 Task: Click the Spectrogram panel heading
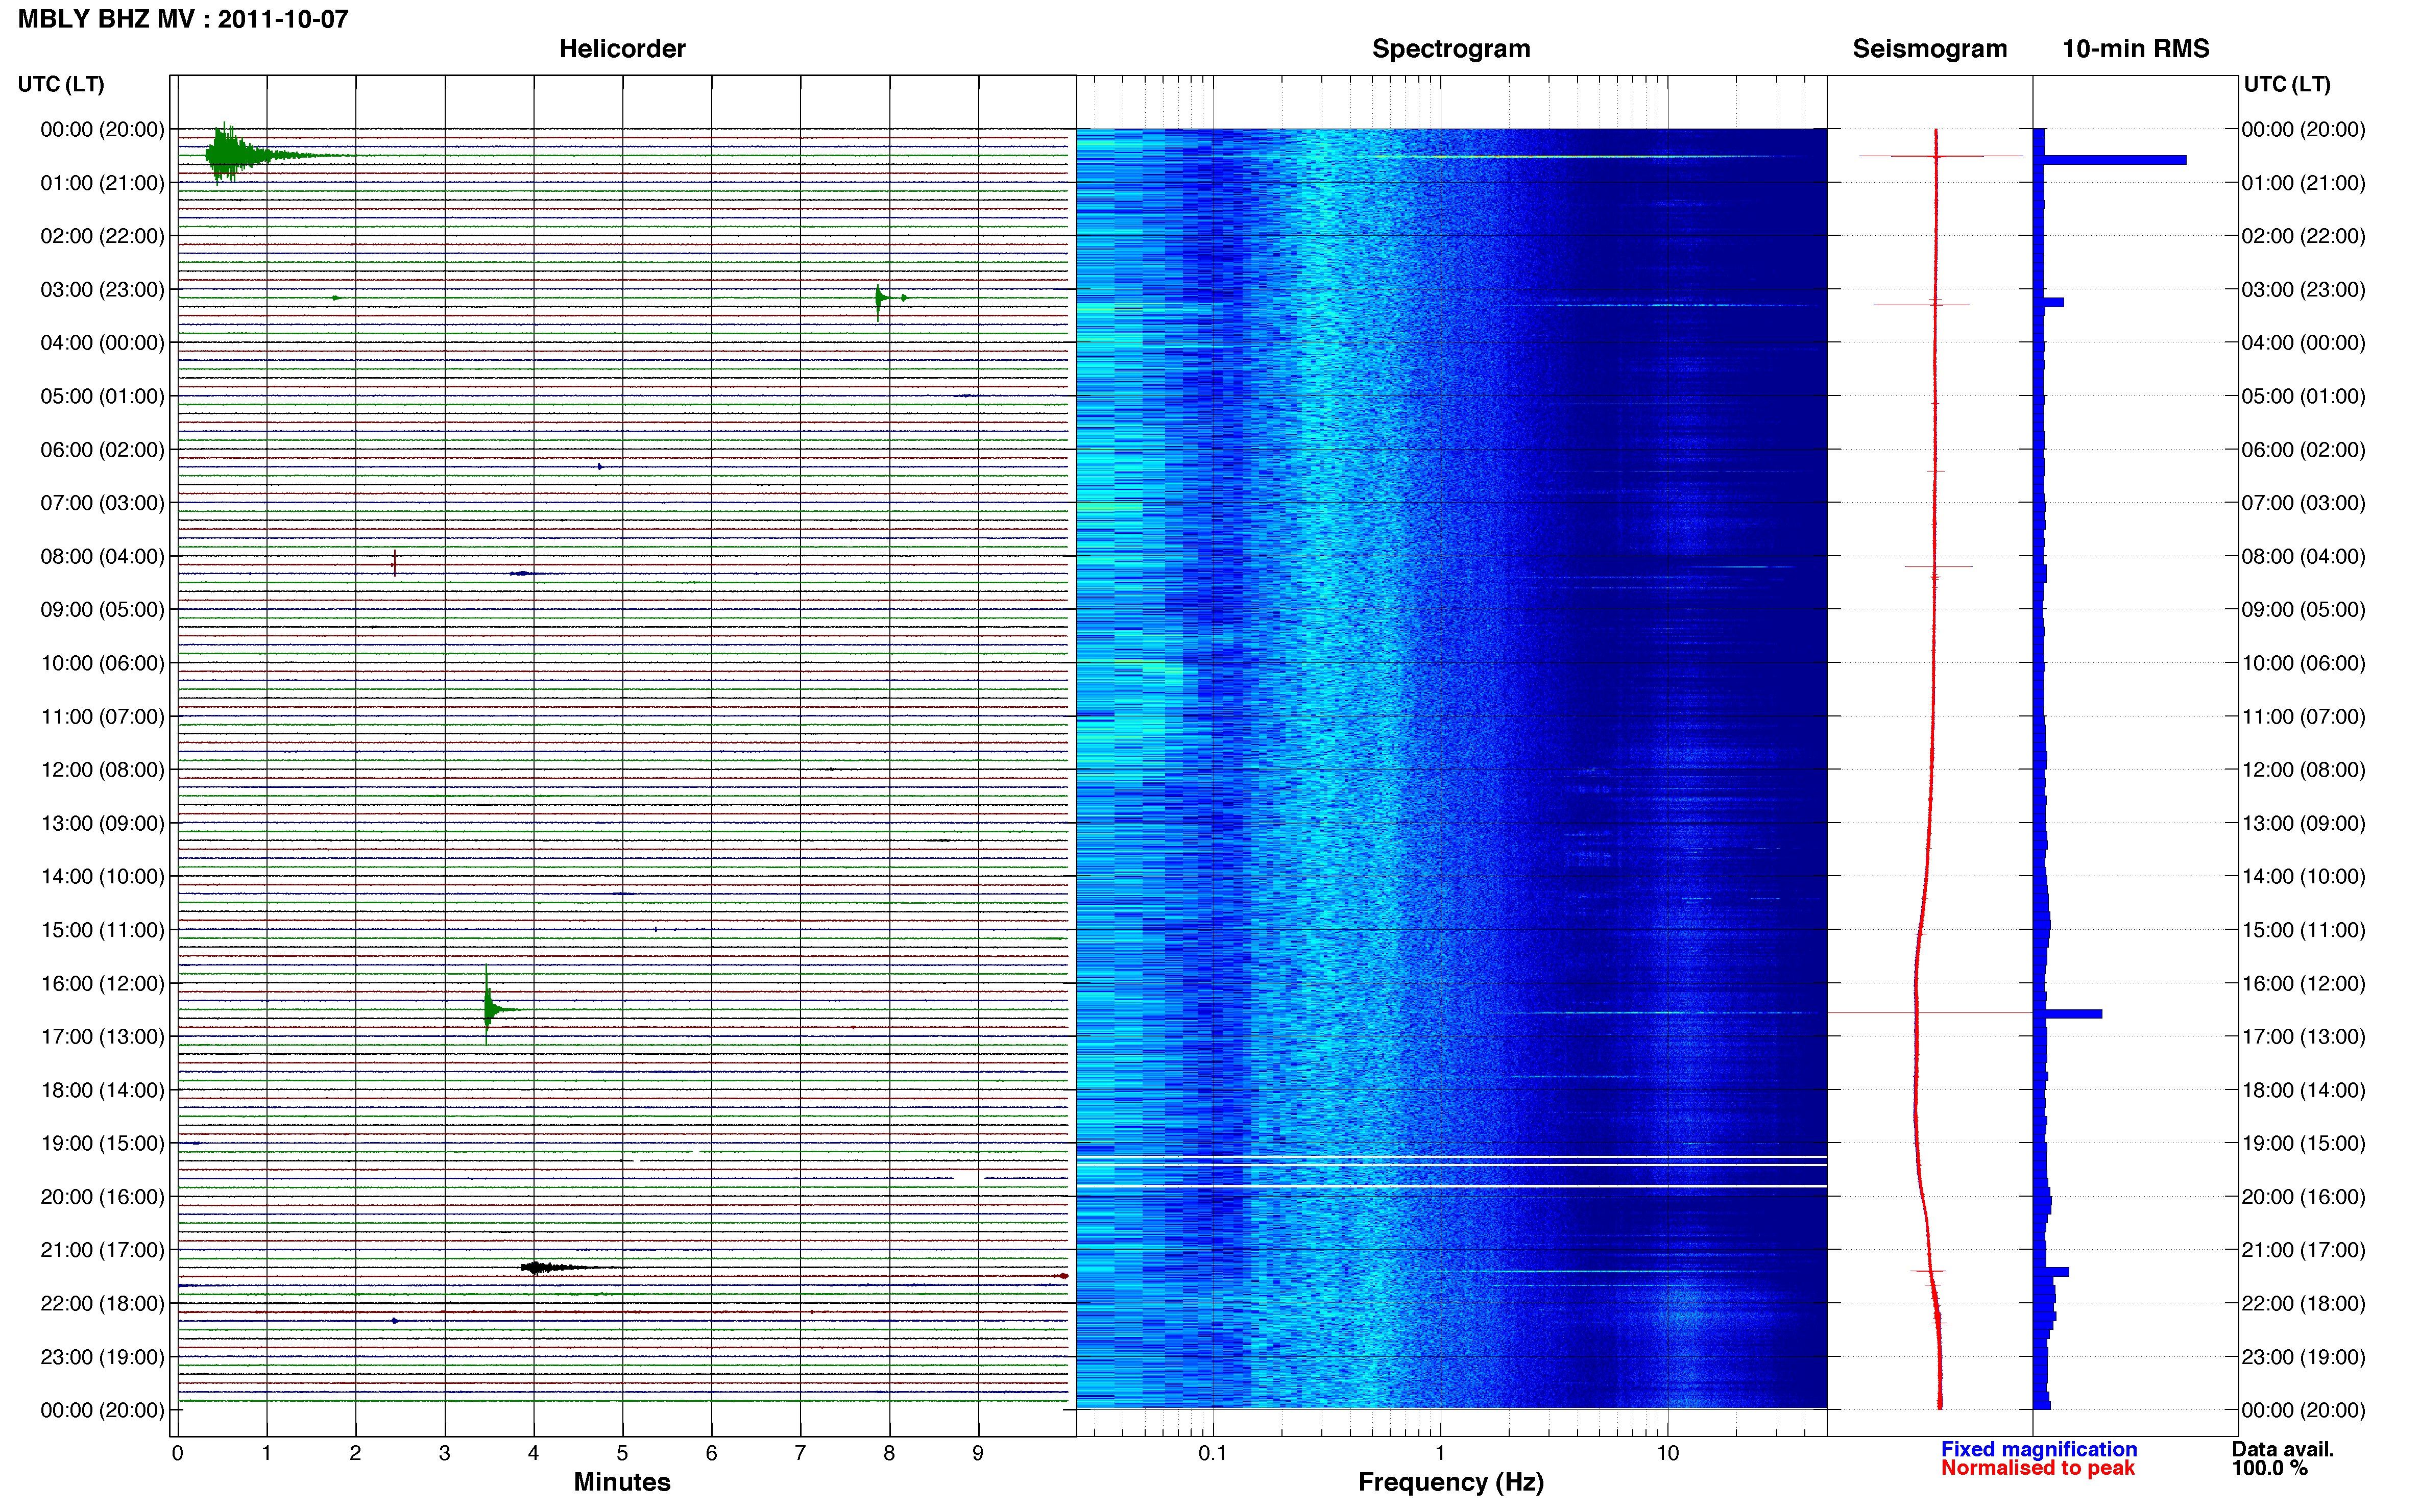1450,49
